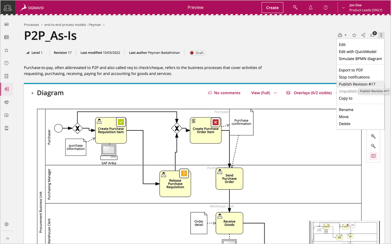Open settings gear in left sidebar

pos(7,224)
